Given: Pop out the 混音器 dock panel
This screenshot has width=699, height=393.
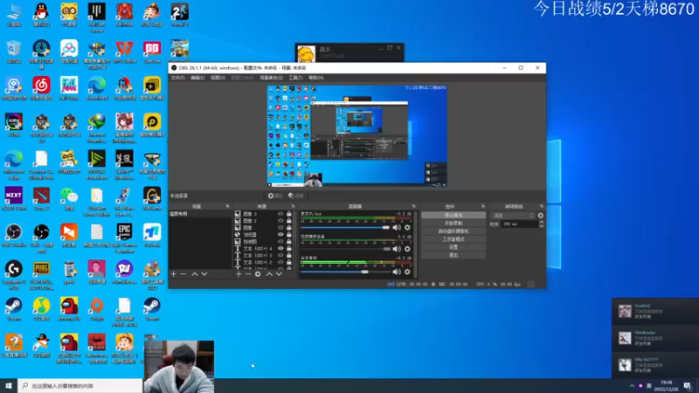Looking at the screenshot, I should click(413, 206).
